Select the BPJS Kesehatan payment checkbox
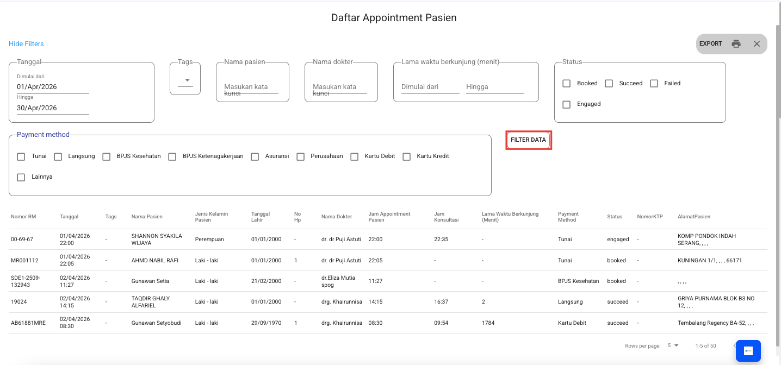The image size is (781, 365). click(x=106, y=156)
